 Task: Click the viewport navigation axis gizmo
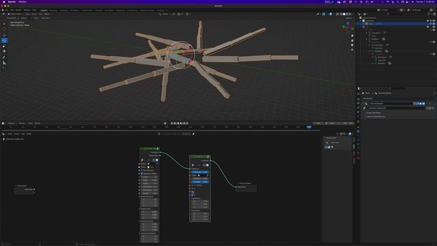click(348, 27)
